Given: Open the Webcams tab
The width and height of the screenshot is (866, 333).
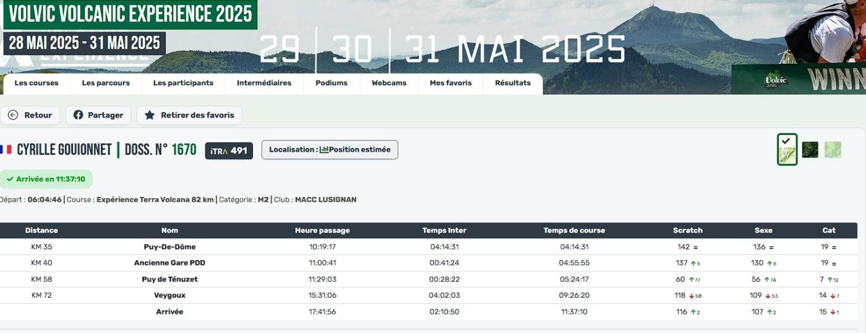Looking at the screenshot, I should (x=389, y=83).
